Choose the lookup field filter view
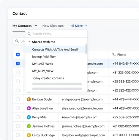Image resolution: width=139 pixels, height=140 pixels. click(44, 57)
